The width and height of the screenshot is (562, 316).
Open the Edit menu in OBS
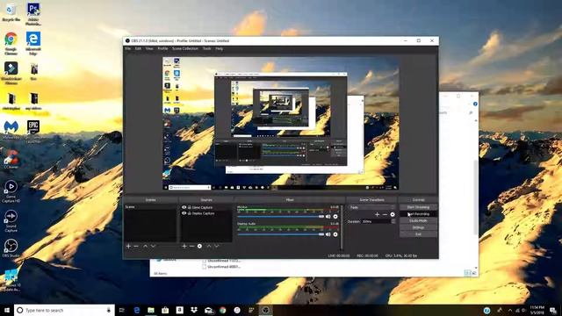tap(138, 48)
